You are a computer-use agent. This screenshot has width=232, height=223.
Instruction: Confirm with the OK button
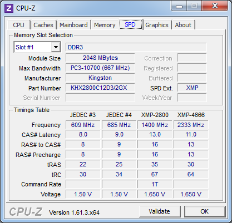(205, 211)
